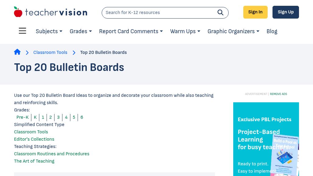Click the Sign In button
This screenshot has height=176, width=313.
pos(255,12)
